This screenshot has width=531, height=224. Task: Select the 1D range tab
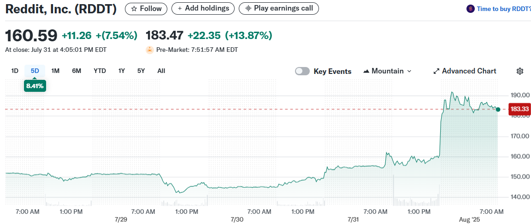15,71
